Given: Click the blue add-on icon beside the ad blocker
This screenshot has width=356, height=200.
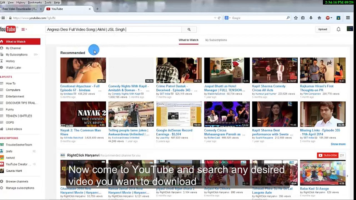Looking at the screenshot, I should tap(338, 18).
